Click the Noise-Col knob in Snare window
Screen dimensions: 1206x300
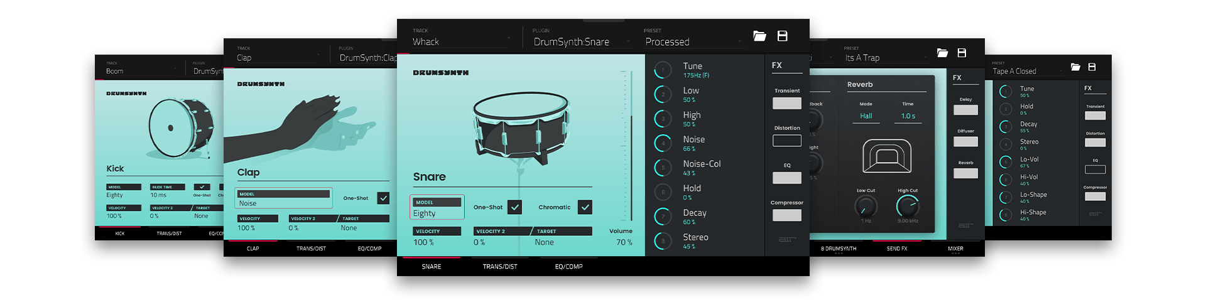pyautogui.click(x=663, y=168)
